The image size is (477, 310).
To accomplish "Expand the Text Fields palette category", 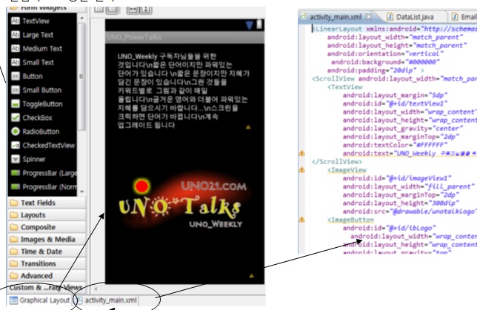I will tap(46, 203).
